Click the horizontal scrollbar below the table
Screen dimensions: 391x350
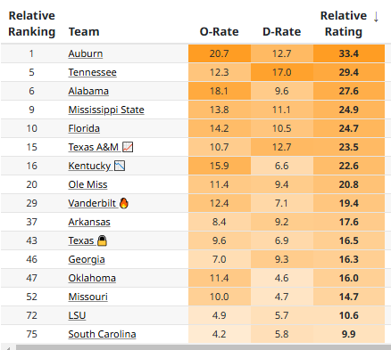pos(204,347)
